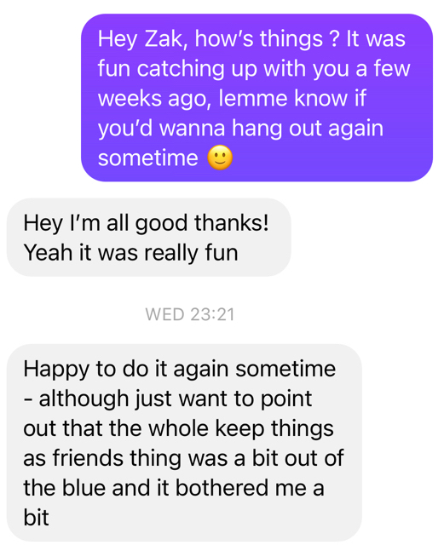Click the word "thanks!" in the grey reply

[x=232, y=223]
